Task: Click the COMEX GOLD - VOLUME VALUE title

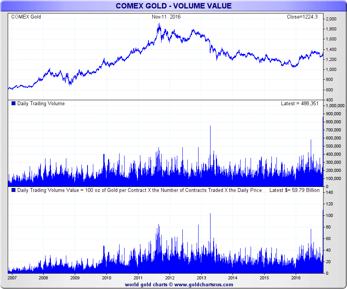Action: tap(174, 6)
